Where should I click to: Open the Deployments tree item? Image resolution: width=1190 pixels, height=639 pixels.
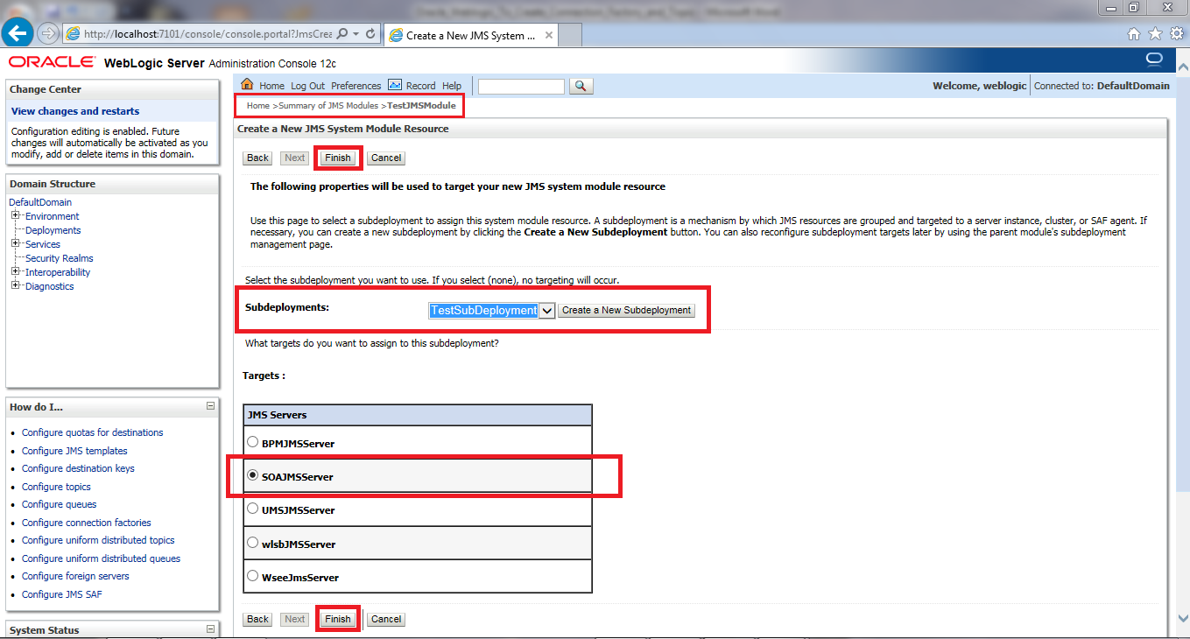(x=53, y=230)
